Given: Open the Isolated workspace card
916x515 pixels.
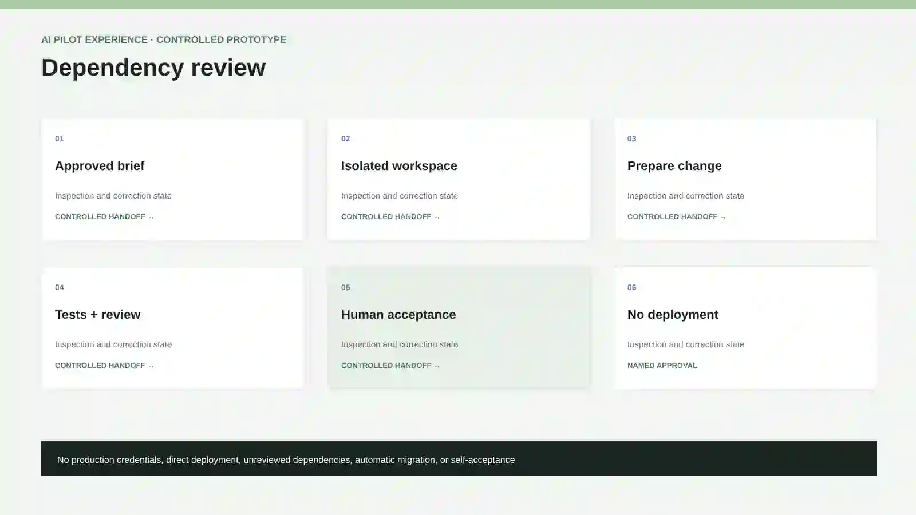Looking at the screenshot, I should pyautogui.click(x=459, y=179).
